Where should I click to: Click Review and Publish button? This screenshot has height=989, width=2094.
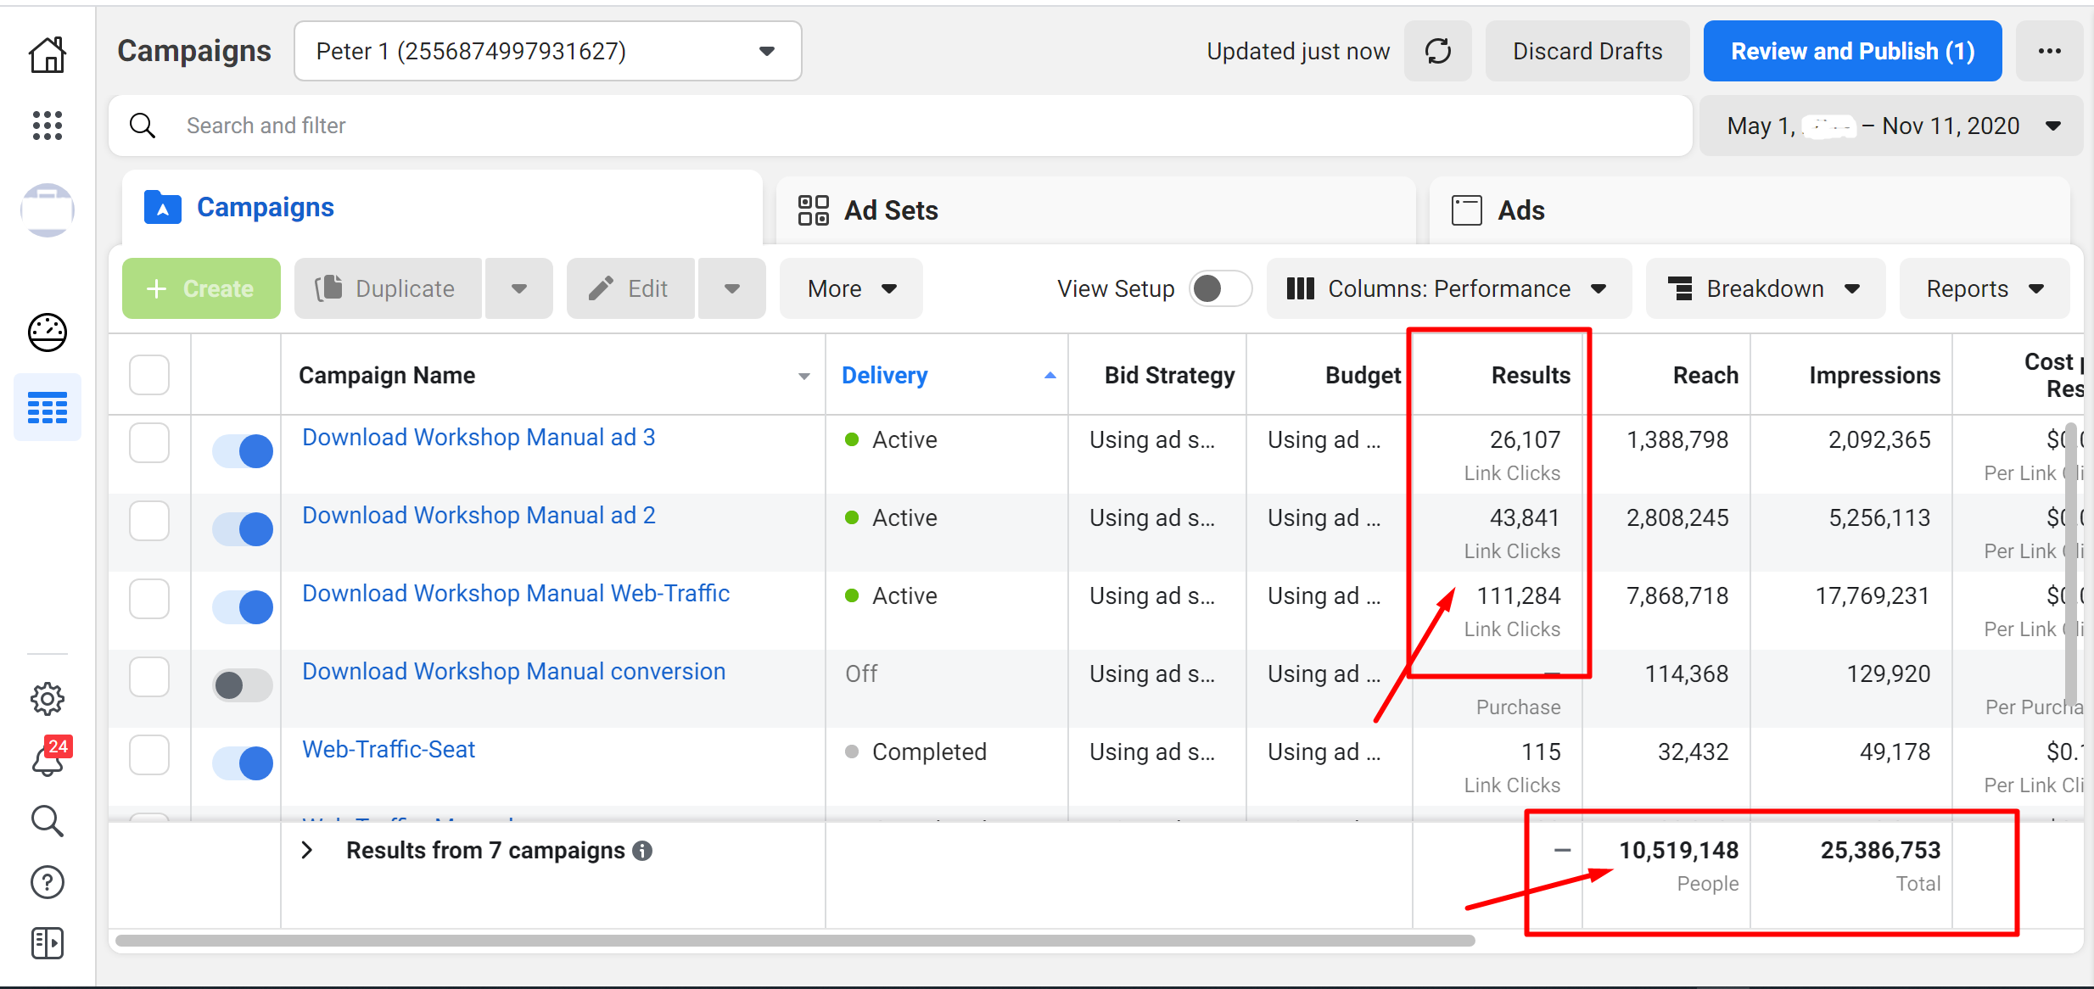1852,52
